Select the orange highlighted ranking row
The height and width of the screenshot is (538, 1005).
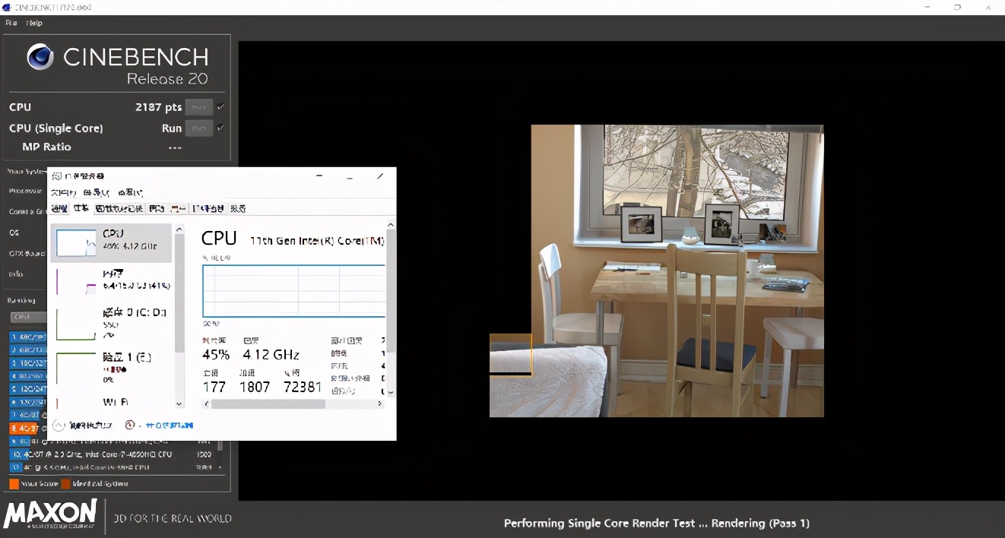[28, 429]
